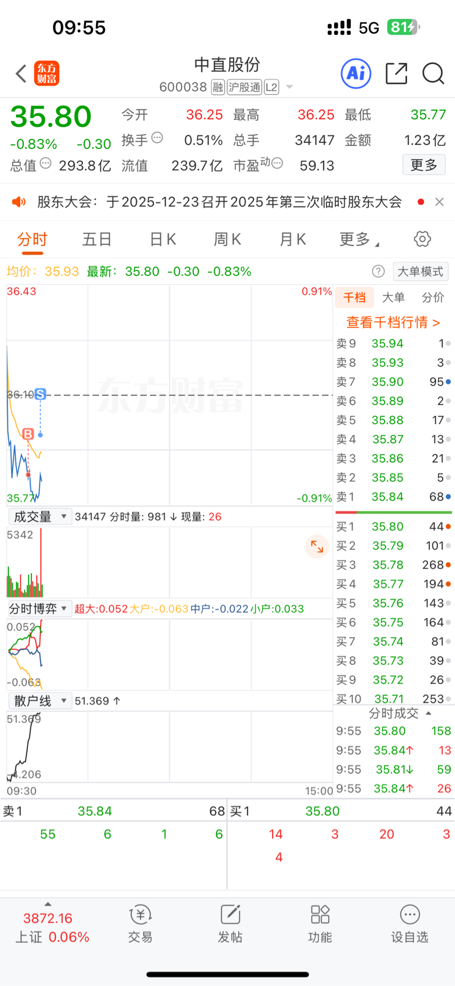Open the 股东大会 announcement text
The image size is (455, 986).
click(x=219, y=202)
